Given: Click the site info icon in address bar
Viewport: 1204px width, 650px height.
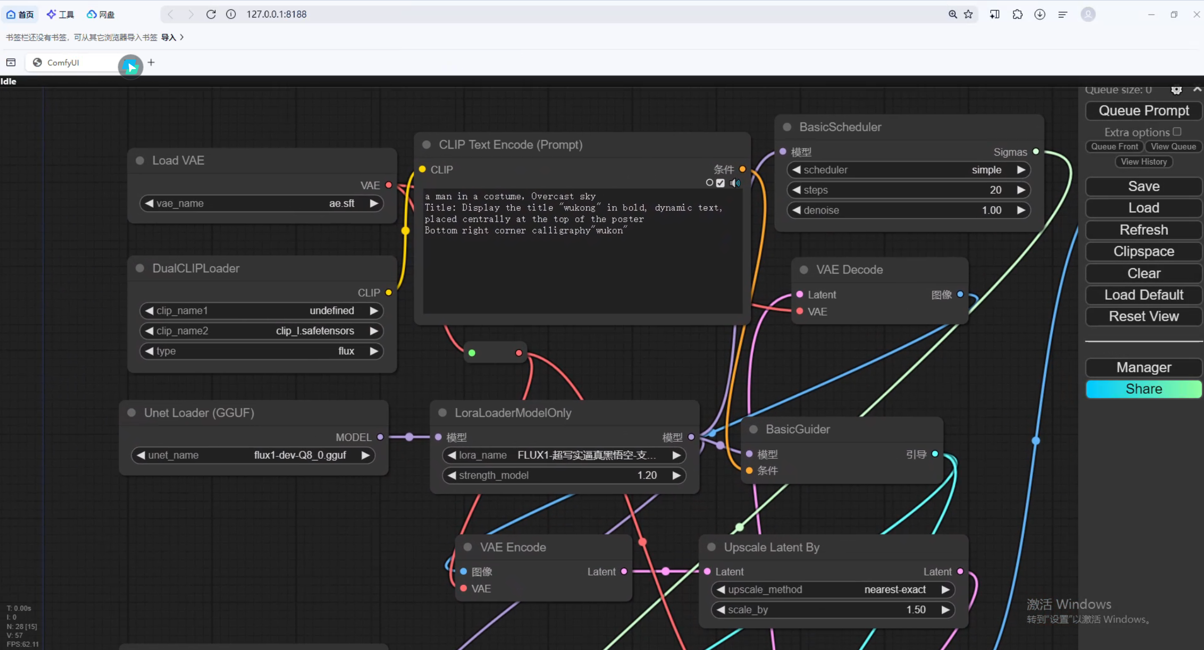Looking at the screenshot, I should 231,14.
